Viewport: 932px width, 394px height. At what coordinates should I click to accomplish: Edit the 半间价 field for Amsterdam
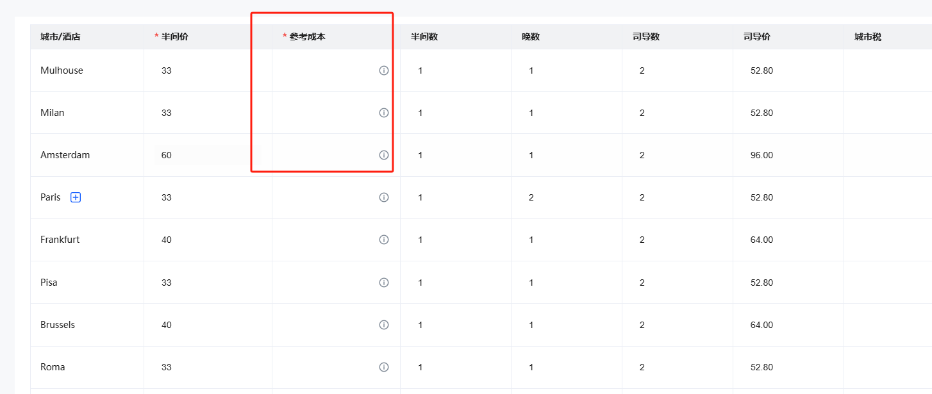(x=199, y=155)
